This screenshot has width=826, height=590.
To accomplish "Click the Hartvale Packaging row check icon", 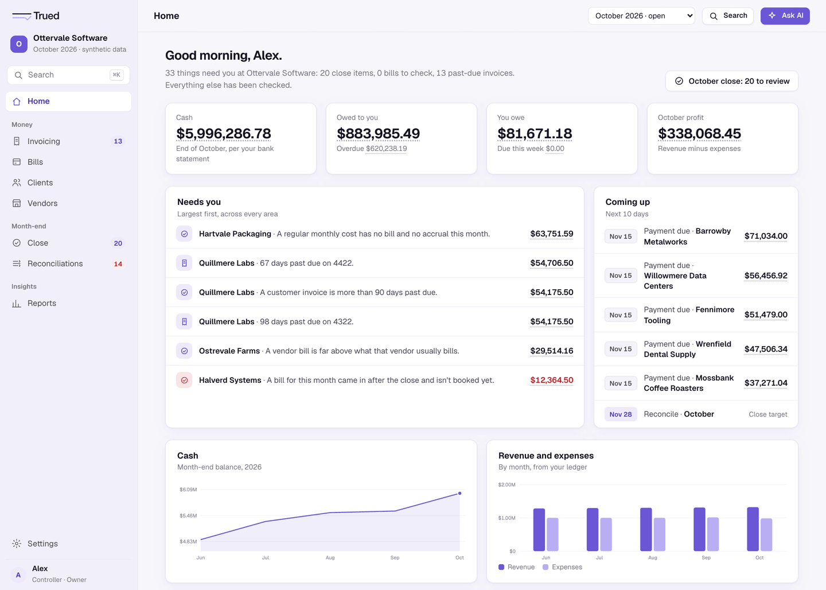I will pyautogui.click(x=184, y=234).
